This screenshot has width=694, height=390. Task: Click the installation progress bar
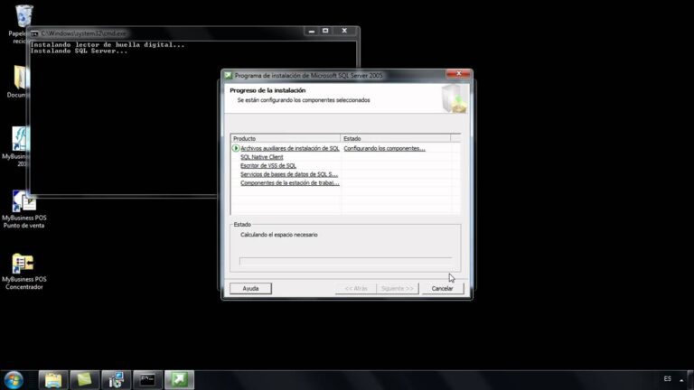(x=346, y=261)
